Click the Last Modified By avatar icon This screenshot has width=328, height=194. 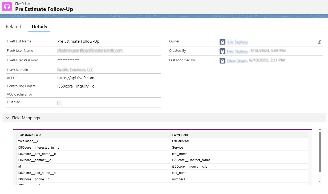(x=222, y=61)
